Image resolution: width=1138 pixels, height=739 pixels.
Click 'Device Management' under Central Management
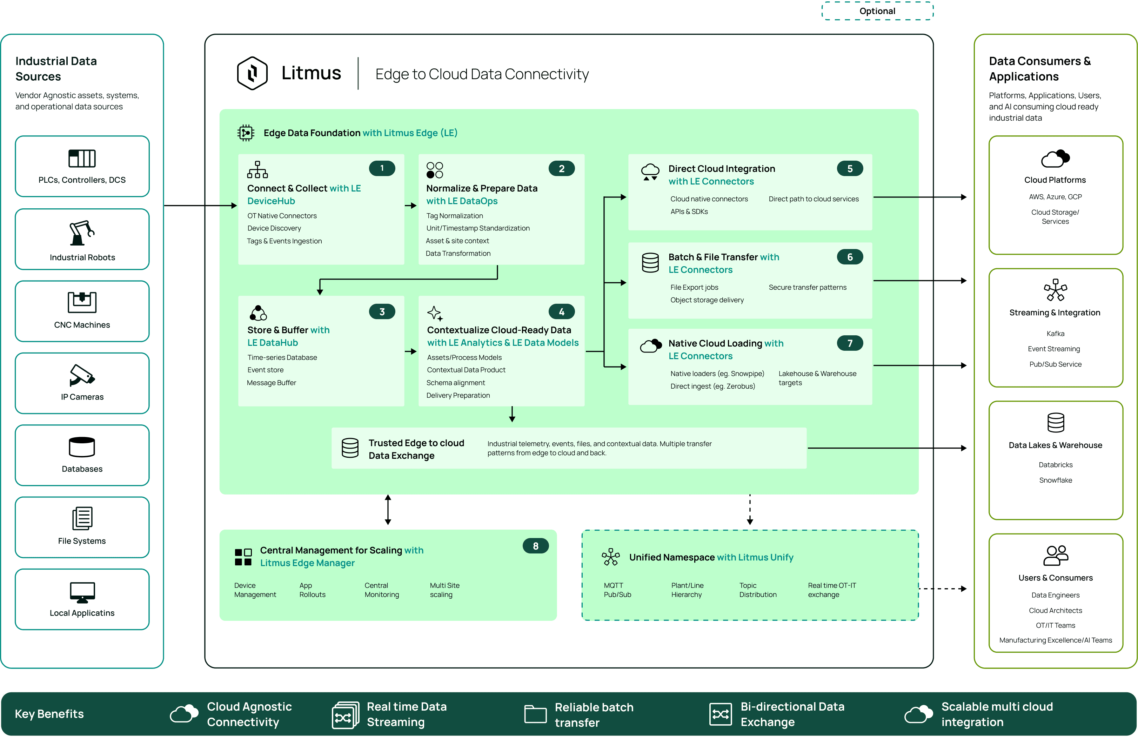coord(255,590)
